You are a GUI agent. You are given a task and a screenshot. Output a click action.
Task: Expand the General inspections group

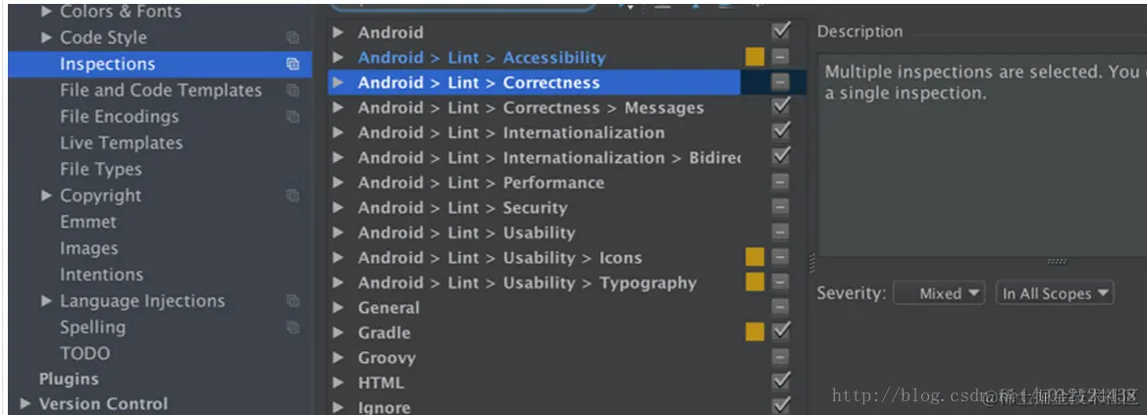click(338, 307)
